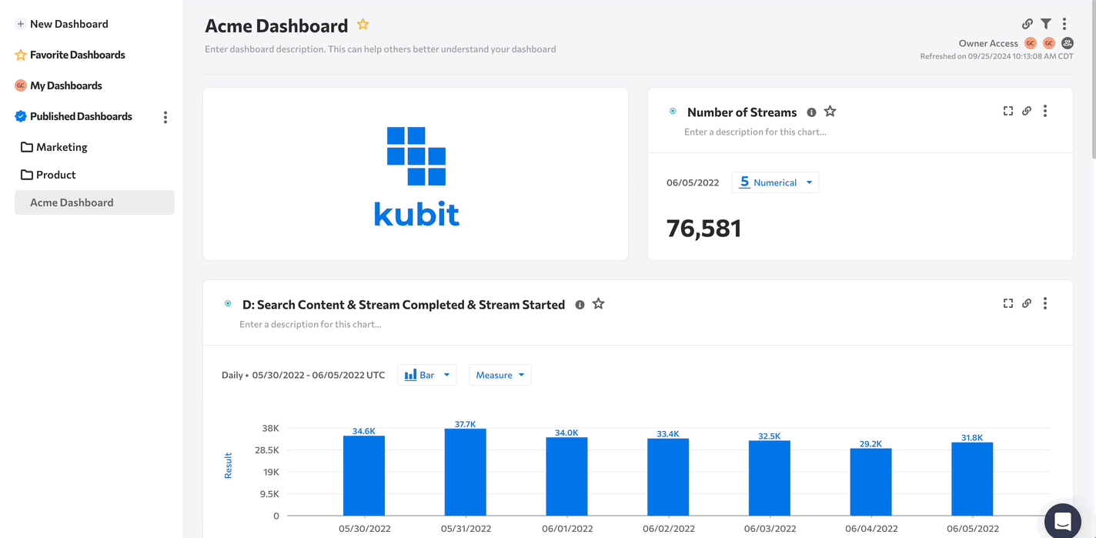Expand Number of Streams chart to fullscreen
The height and width of the screenshot is (538, 1096).
(x=1008, y=111)
